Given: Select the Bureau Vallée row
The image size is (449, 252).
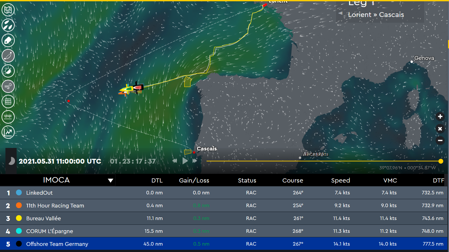Looking at the screenshot, I should click(224, 218).
